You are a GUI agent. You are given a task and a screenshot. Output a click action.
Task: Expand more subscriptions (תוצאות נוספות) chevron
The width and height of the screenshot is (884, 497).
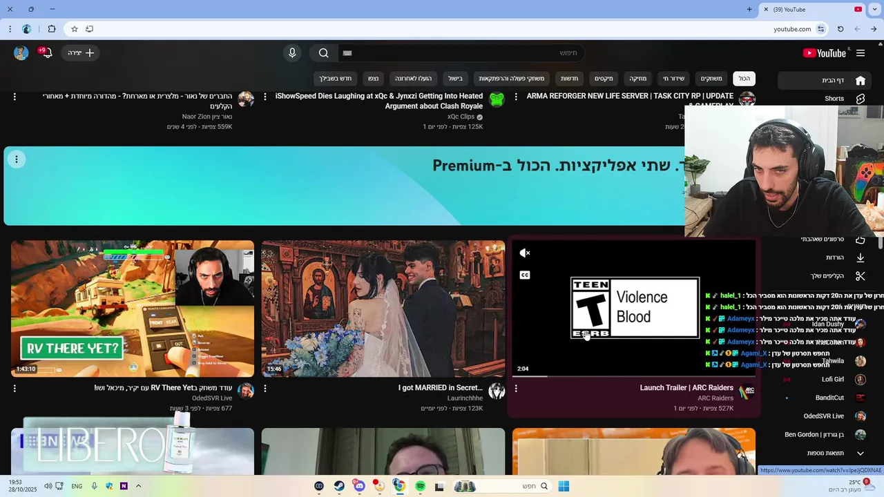click(x=861, y=454)
